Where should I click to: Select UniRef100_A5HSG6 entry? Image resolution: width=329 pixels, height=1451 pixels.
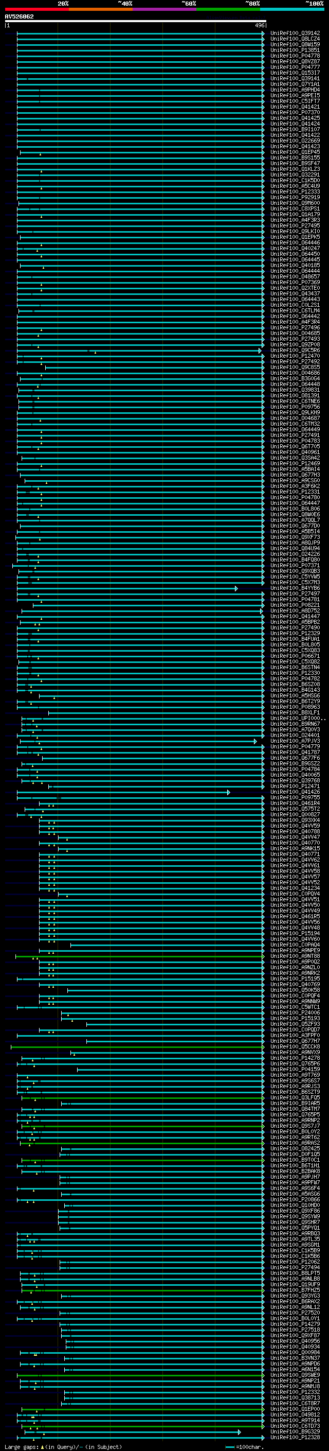tap(295, 696)
